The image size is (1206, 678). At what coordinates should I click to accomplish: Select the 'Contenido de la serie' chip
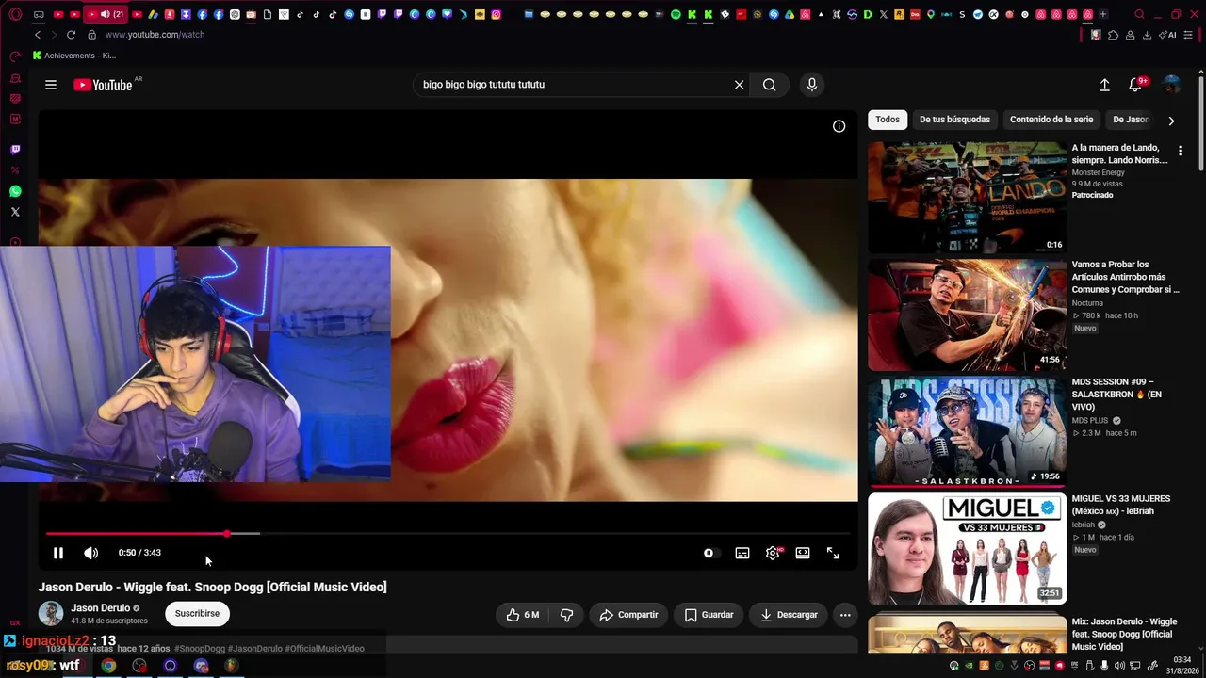click(x=1051, y=120)
